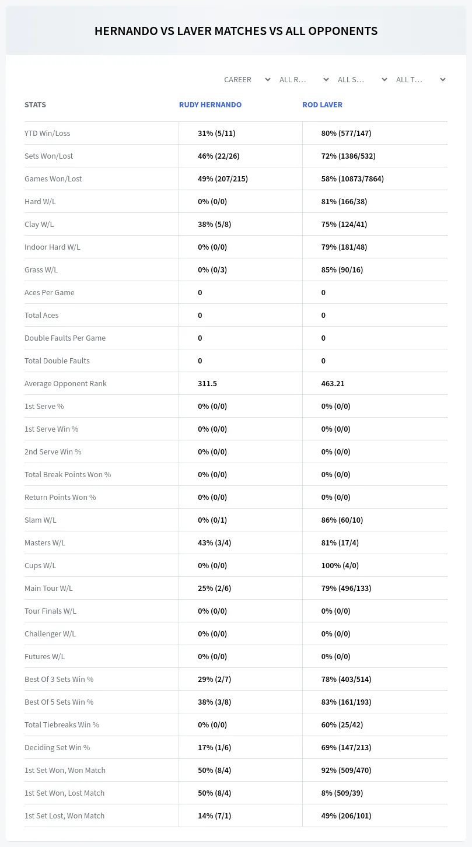Select the YTD Win/Loss row label
Image resolution: width=472 pixels, height=847 pixels.
[x=47, y=133]
